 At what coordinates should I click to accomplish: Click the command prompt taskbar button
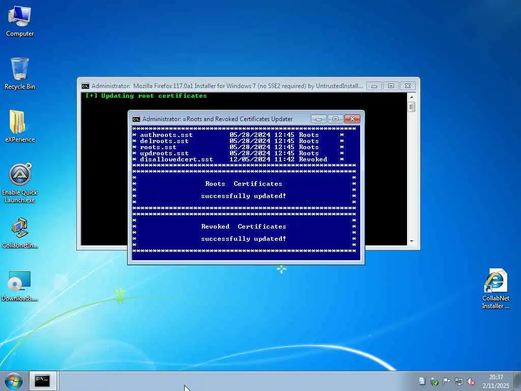coord(43,381)
